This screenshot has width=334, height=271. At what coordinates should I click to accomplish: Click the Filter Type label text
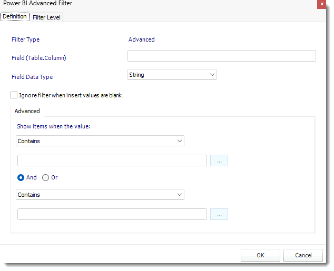click(26, 39)
